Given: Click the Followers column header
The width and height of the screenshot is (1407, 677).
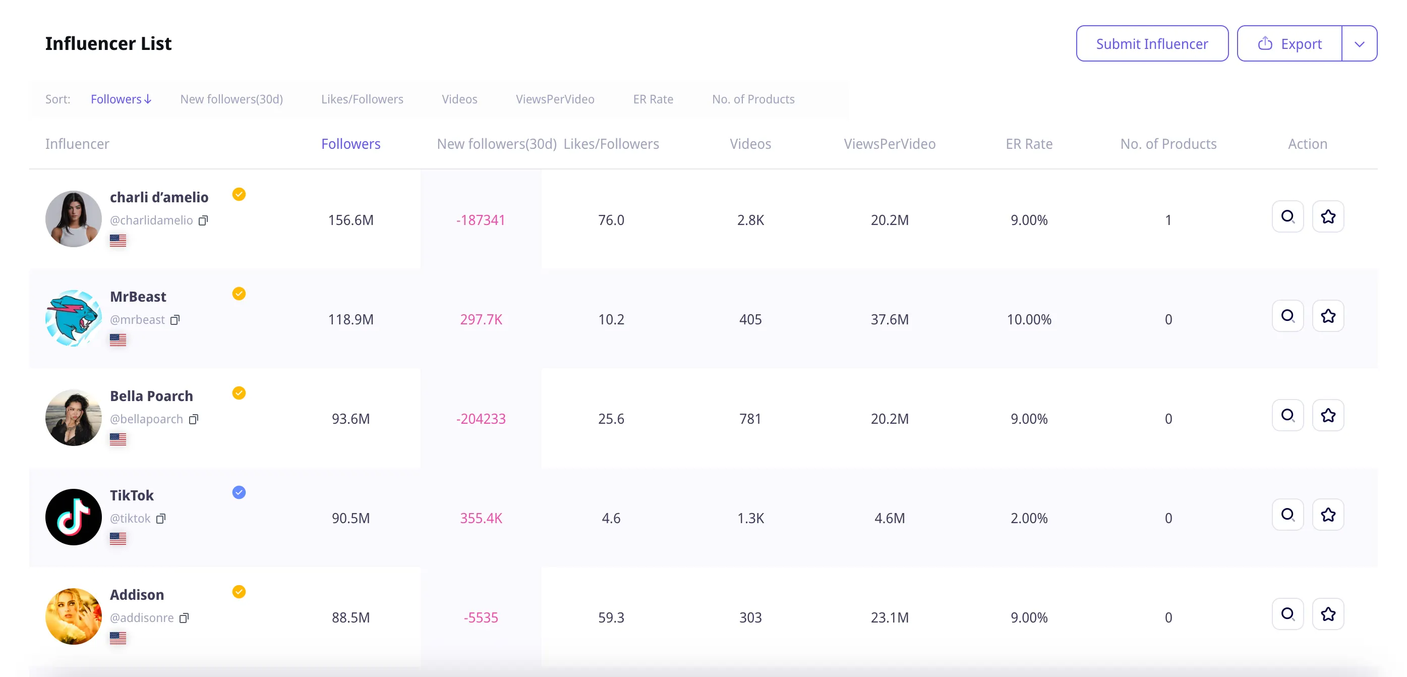Looking at the screenshot, I should click(350, 144).
